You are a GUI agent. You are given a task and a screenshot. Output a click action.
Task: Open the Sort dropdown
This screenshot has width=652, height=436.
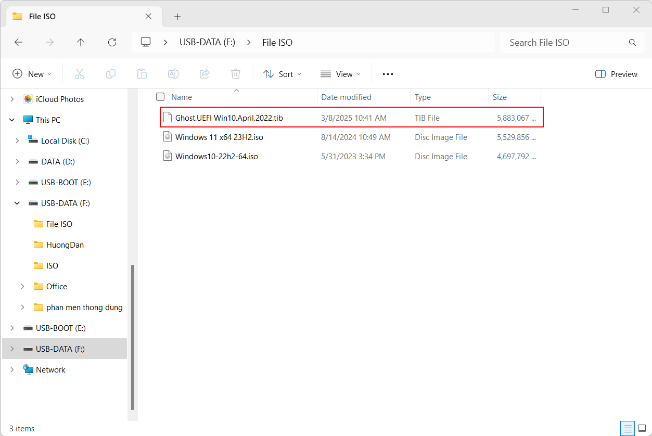283,74
